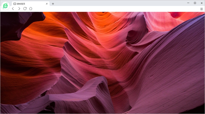Open the hamburger menu
The height and width of the screenshot is (114, 205).
coord(201,9)
